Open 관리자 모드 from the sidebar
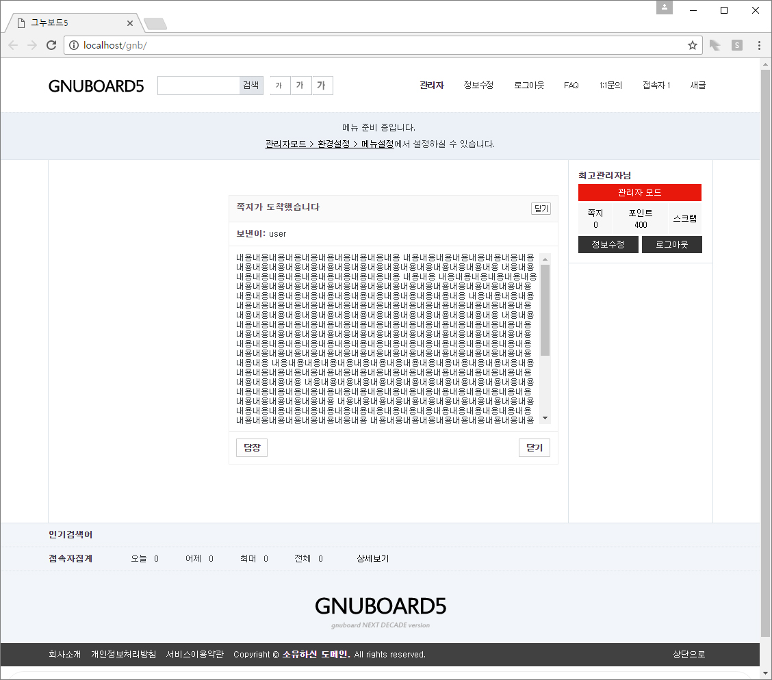The height and width of the screenshot is (680, 772). 640,192
